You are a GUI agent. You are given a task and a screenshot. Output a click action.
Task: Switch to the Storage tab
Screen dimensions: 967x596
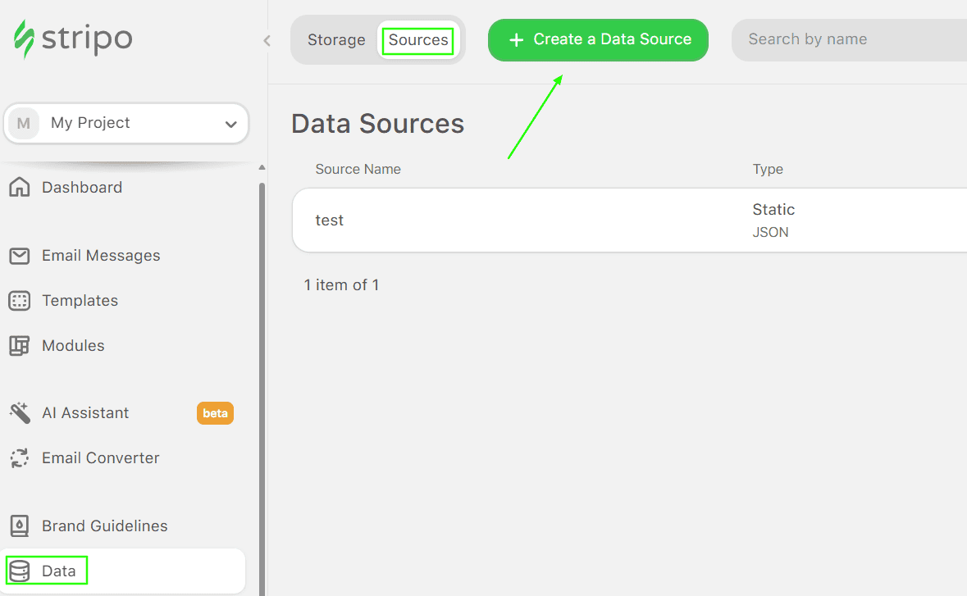[336, 39]
